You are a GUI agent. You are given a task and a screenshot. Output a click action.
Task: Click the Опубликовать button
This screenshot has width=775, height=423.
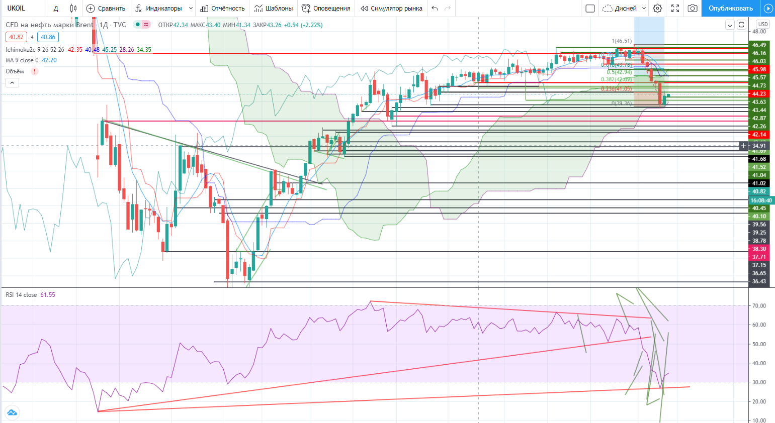730,8
